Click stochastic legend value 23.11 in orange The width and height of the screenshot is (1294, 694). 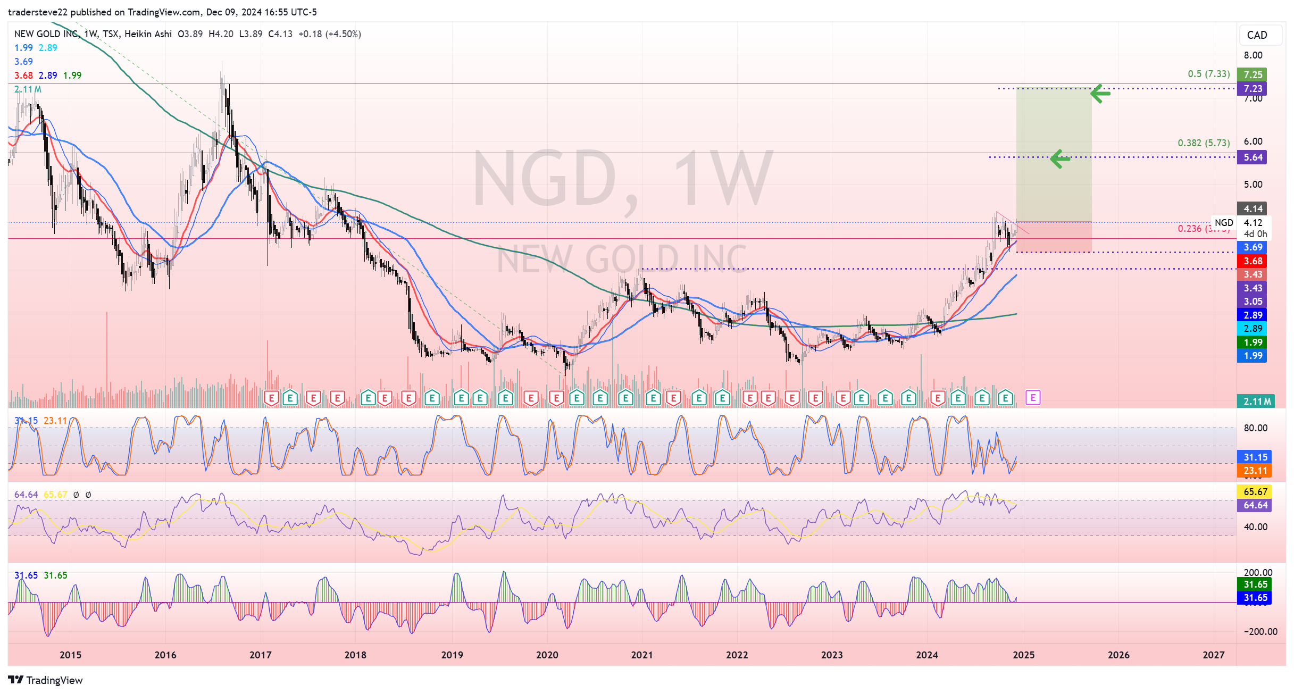click(x=55, y=421)
